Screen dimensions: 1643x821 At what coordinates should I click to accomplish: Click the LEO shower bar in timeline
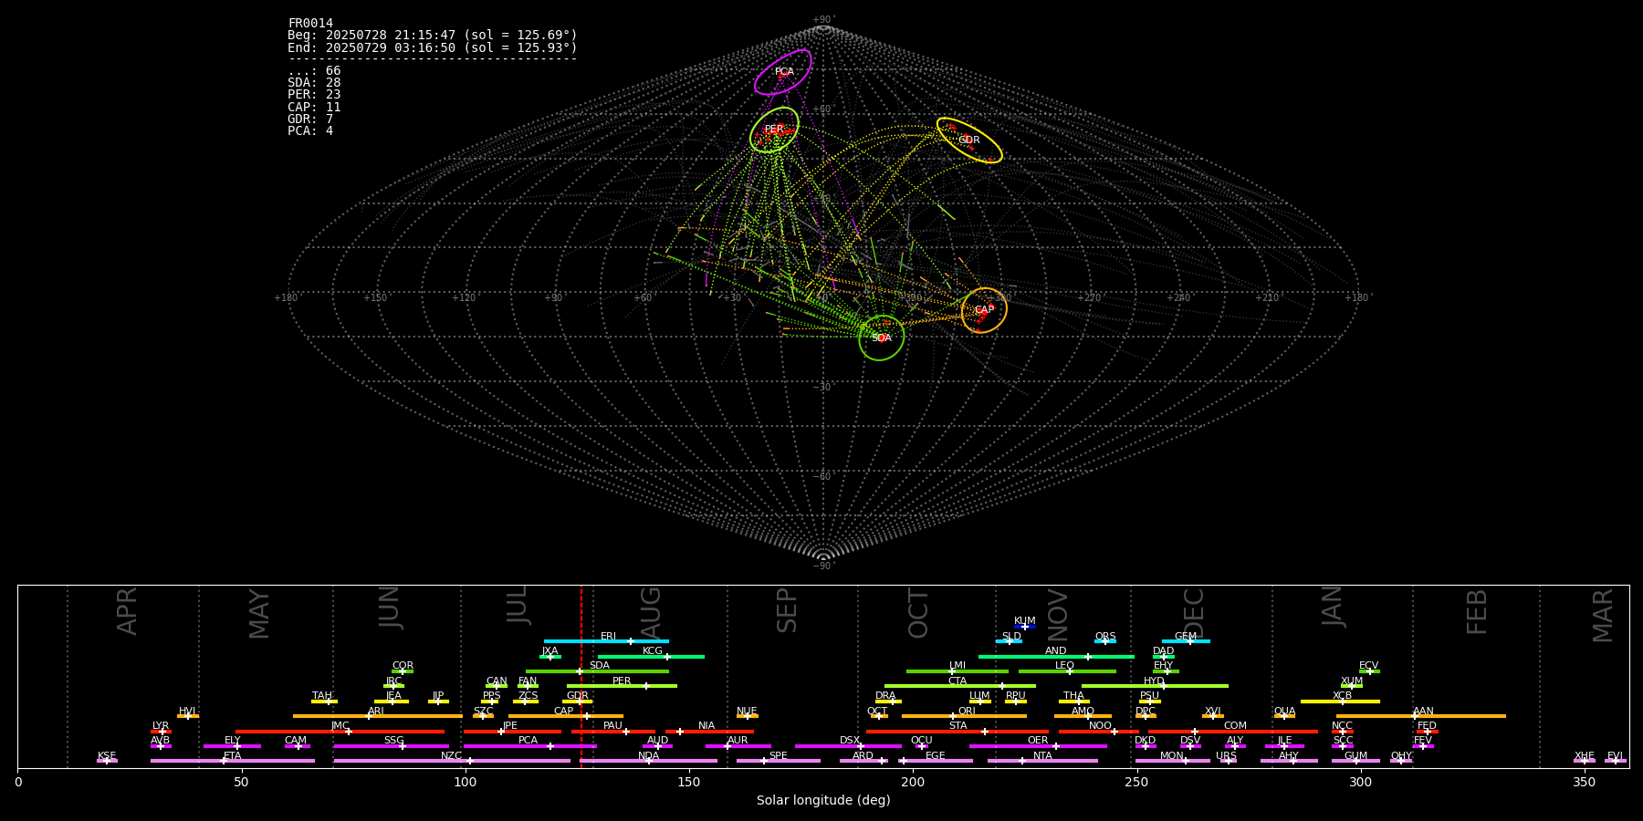[x=1067, y=671]
